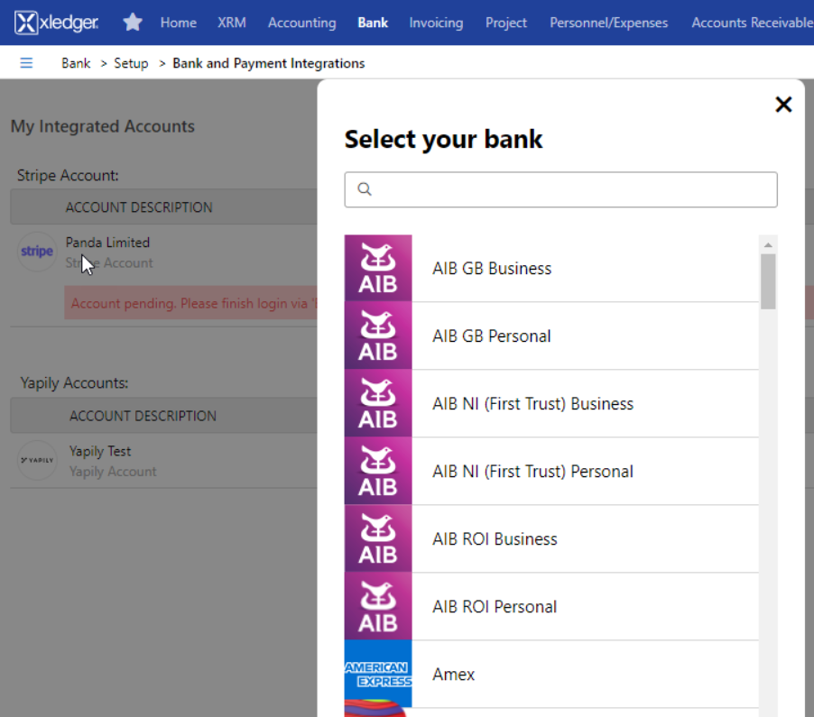Image resolution: width=814 pixels, height=717 pixels.
Task: Open the Accounts Receivable menu
Action: coord(752,23)
